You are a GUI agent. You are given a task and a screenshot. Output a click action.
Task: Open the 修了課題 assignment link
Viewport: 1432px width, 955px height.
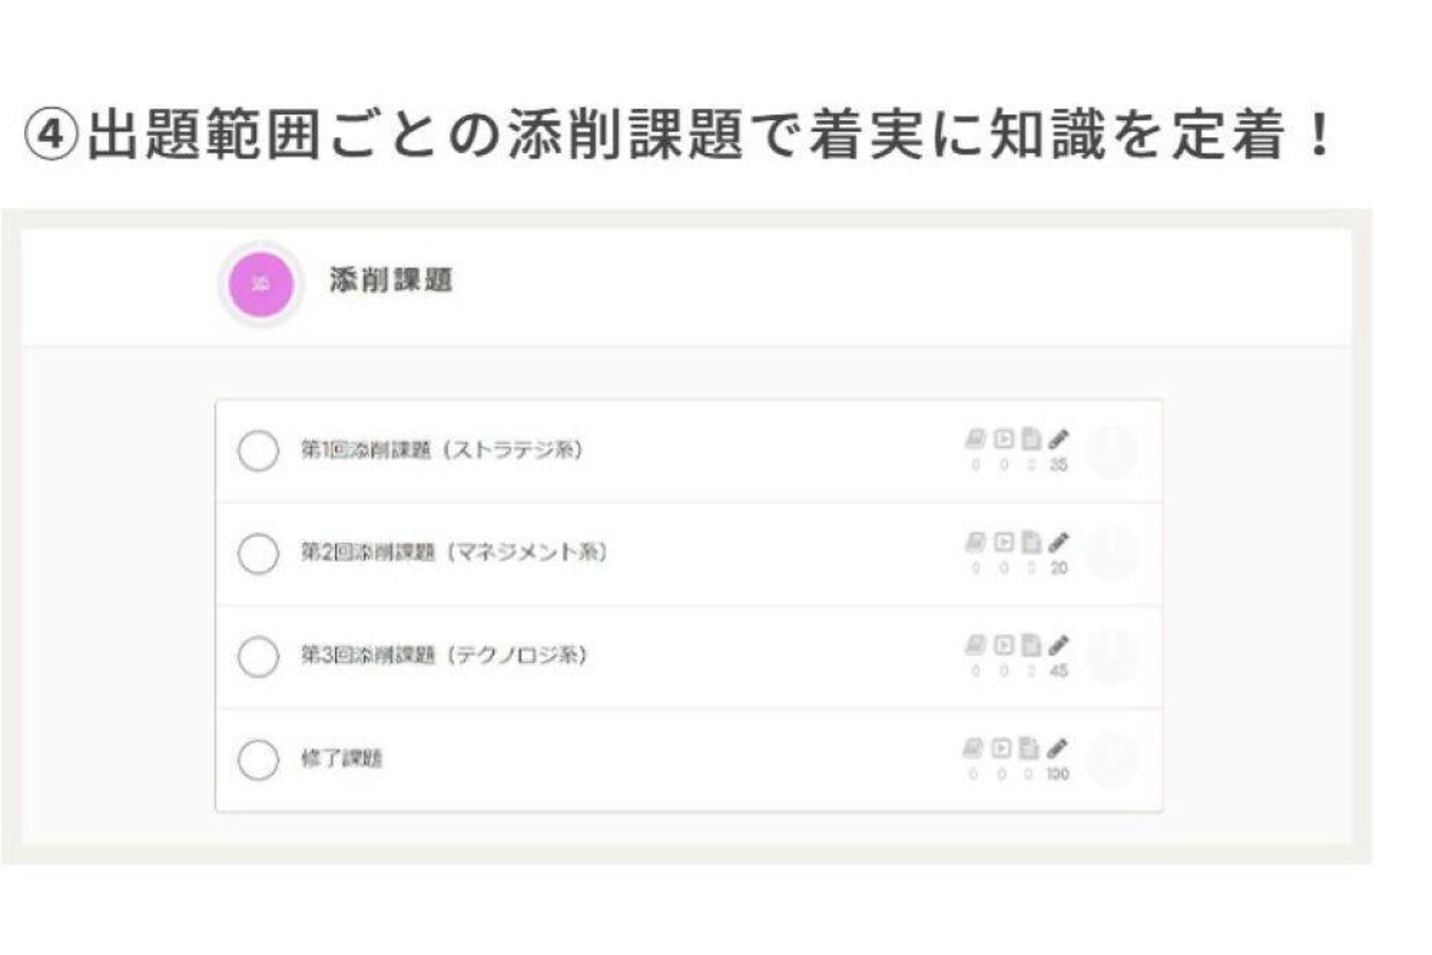tap(341, 759)
